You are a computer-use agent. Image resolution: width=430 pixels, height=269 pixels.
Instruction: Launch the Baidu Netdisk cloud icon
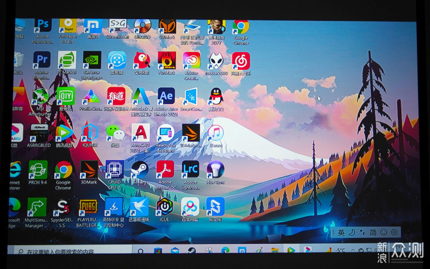190,207
